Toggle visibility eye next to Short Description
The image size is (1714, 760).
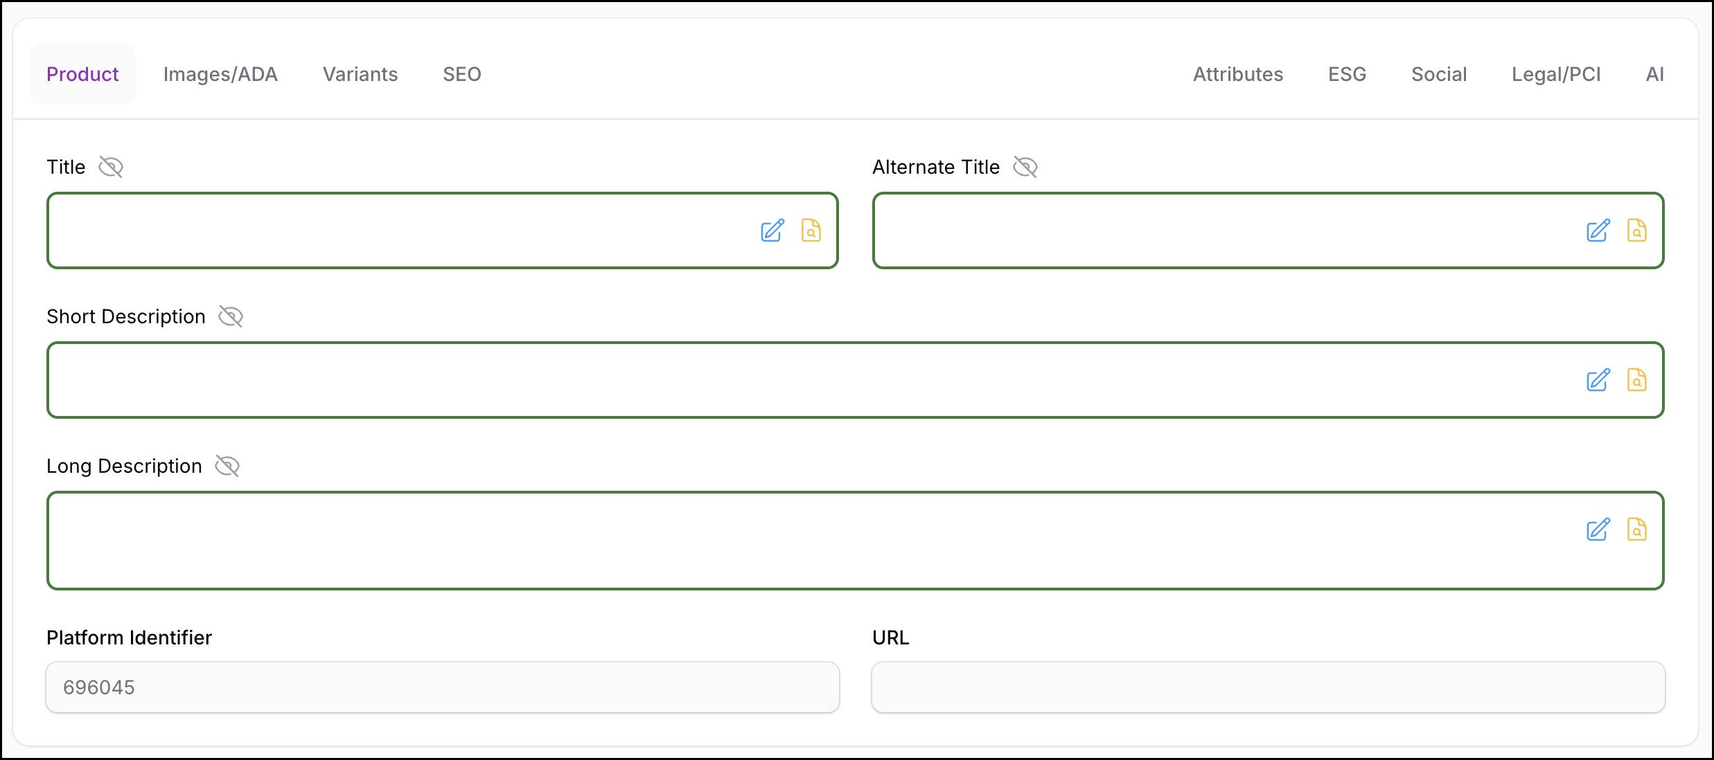point(231,316)
